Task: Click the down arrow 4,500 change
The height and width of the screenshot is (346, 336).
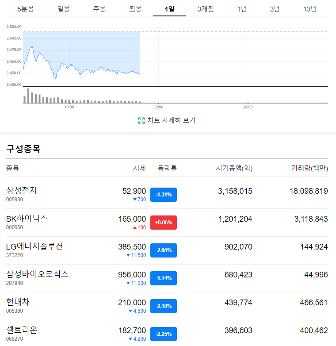Action: click(x=137, y=311)
